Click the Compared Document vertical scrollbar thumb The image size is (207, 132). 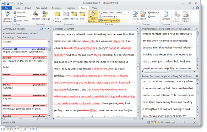point(138,67)
